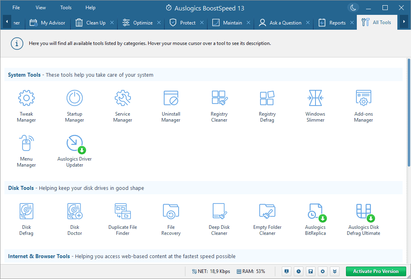The height and width of the screenshot is (279, 411).
Task: Click the RAM usage indicator
Action: pos(251,271)
